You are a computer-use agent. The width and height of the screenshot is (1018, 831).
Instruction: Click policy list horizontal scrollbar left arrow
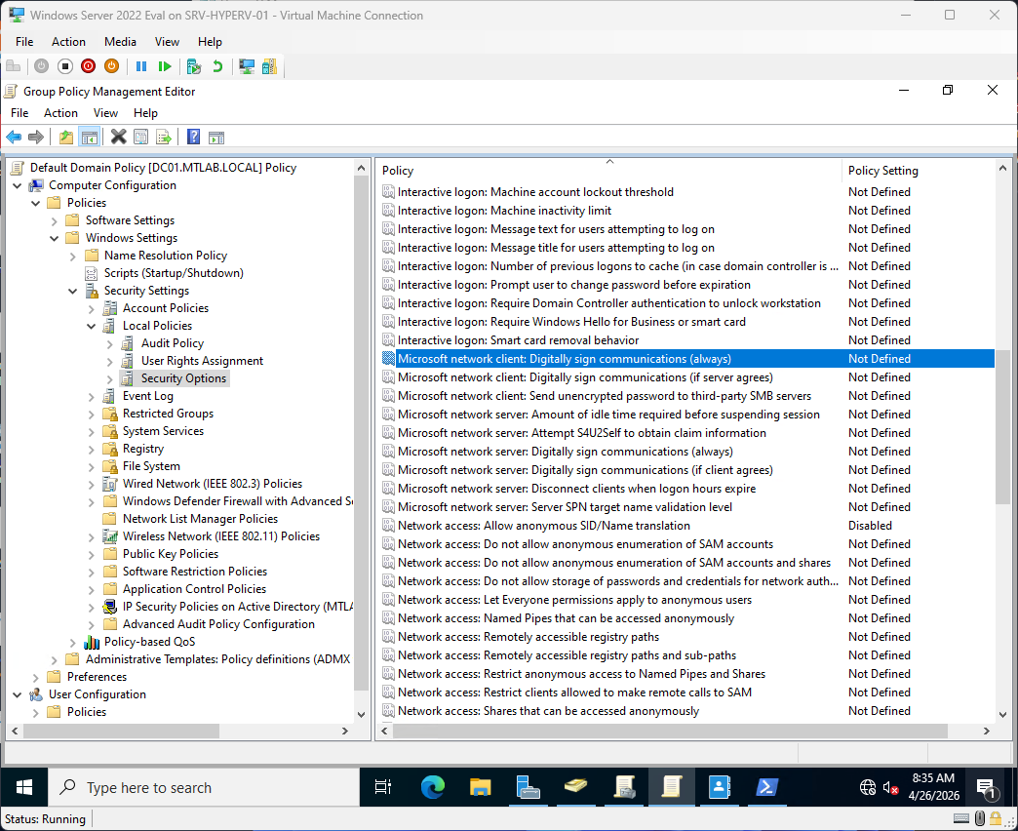tap(384, 731)
